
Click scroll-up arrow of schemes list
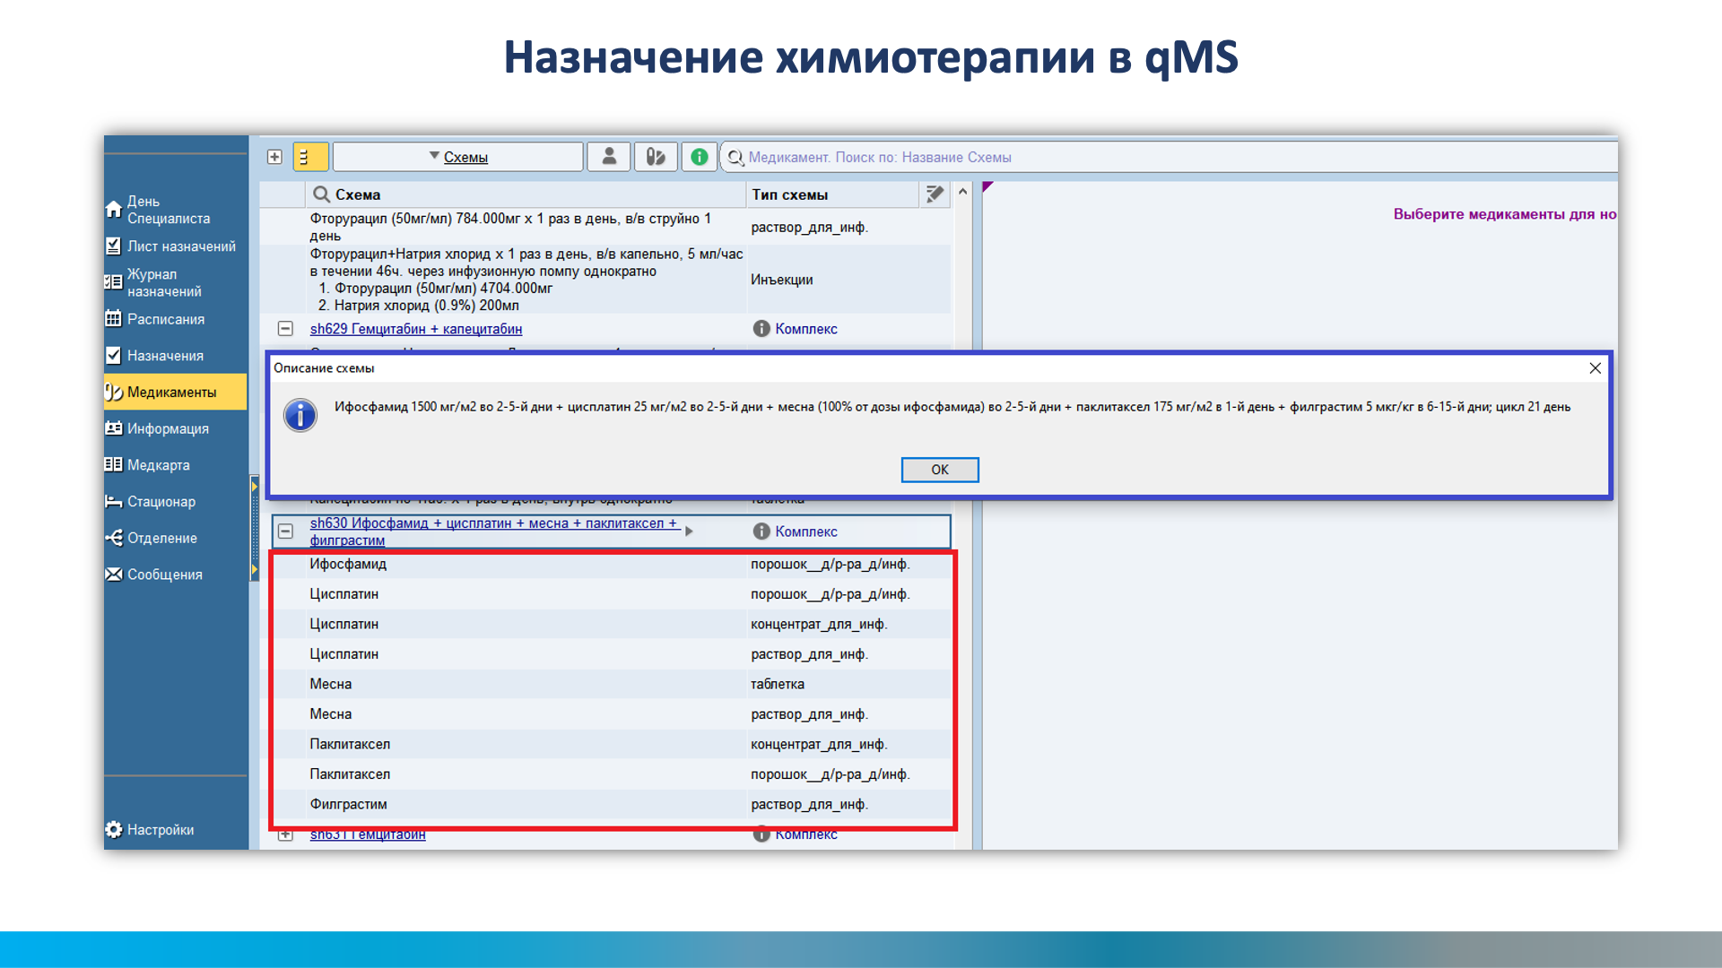pos(962,192)
